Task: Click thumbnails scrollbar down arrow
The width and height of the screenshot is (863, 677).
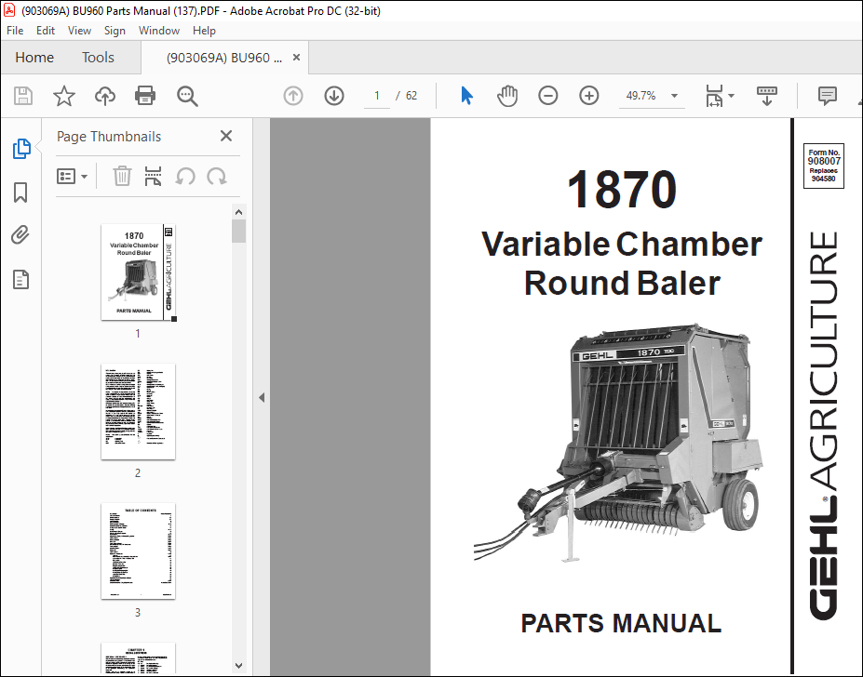Action: click(x=238, y=666)
